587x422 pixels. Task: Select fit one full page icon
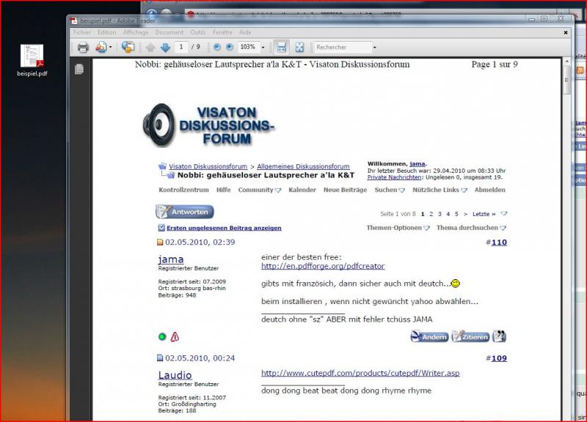[x=299, y=47]
